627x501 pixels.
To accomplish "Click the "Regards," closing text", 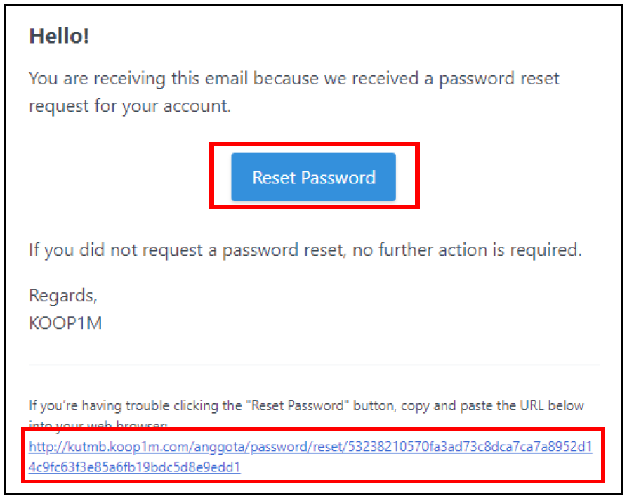I will click(63, 296).
